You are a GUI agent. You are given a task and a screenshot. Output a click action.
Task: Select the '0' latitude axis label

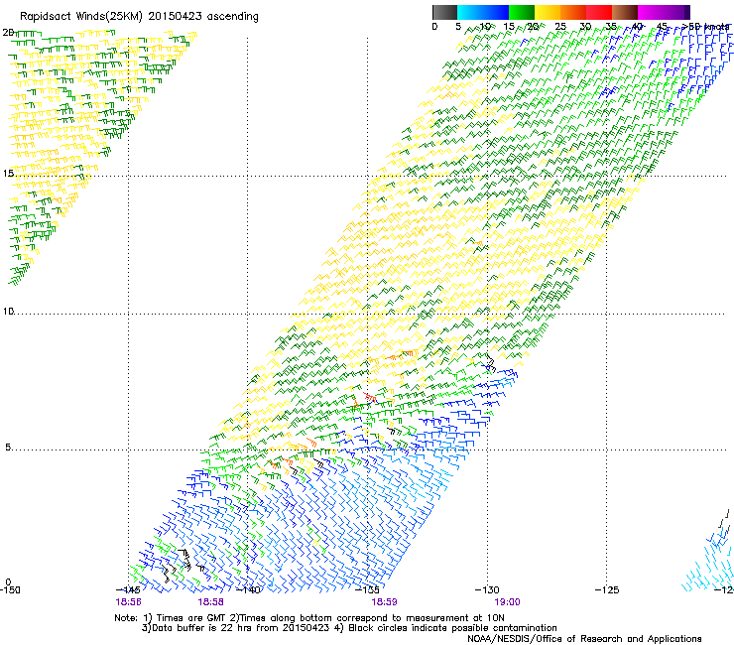8,582
